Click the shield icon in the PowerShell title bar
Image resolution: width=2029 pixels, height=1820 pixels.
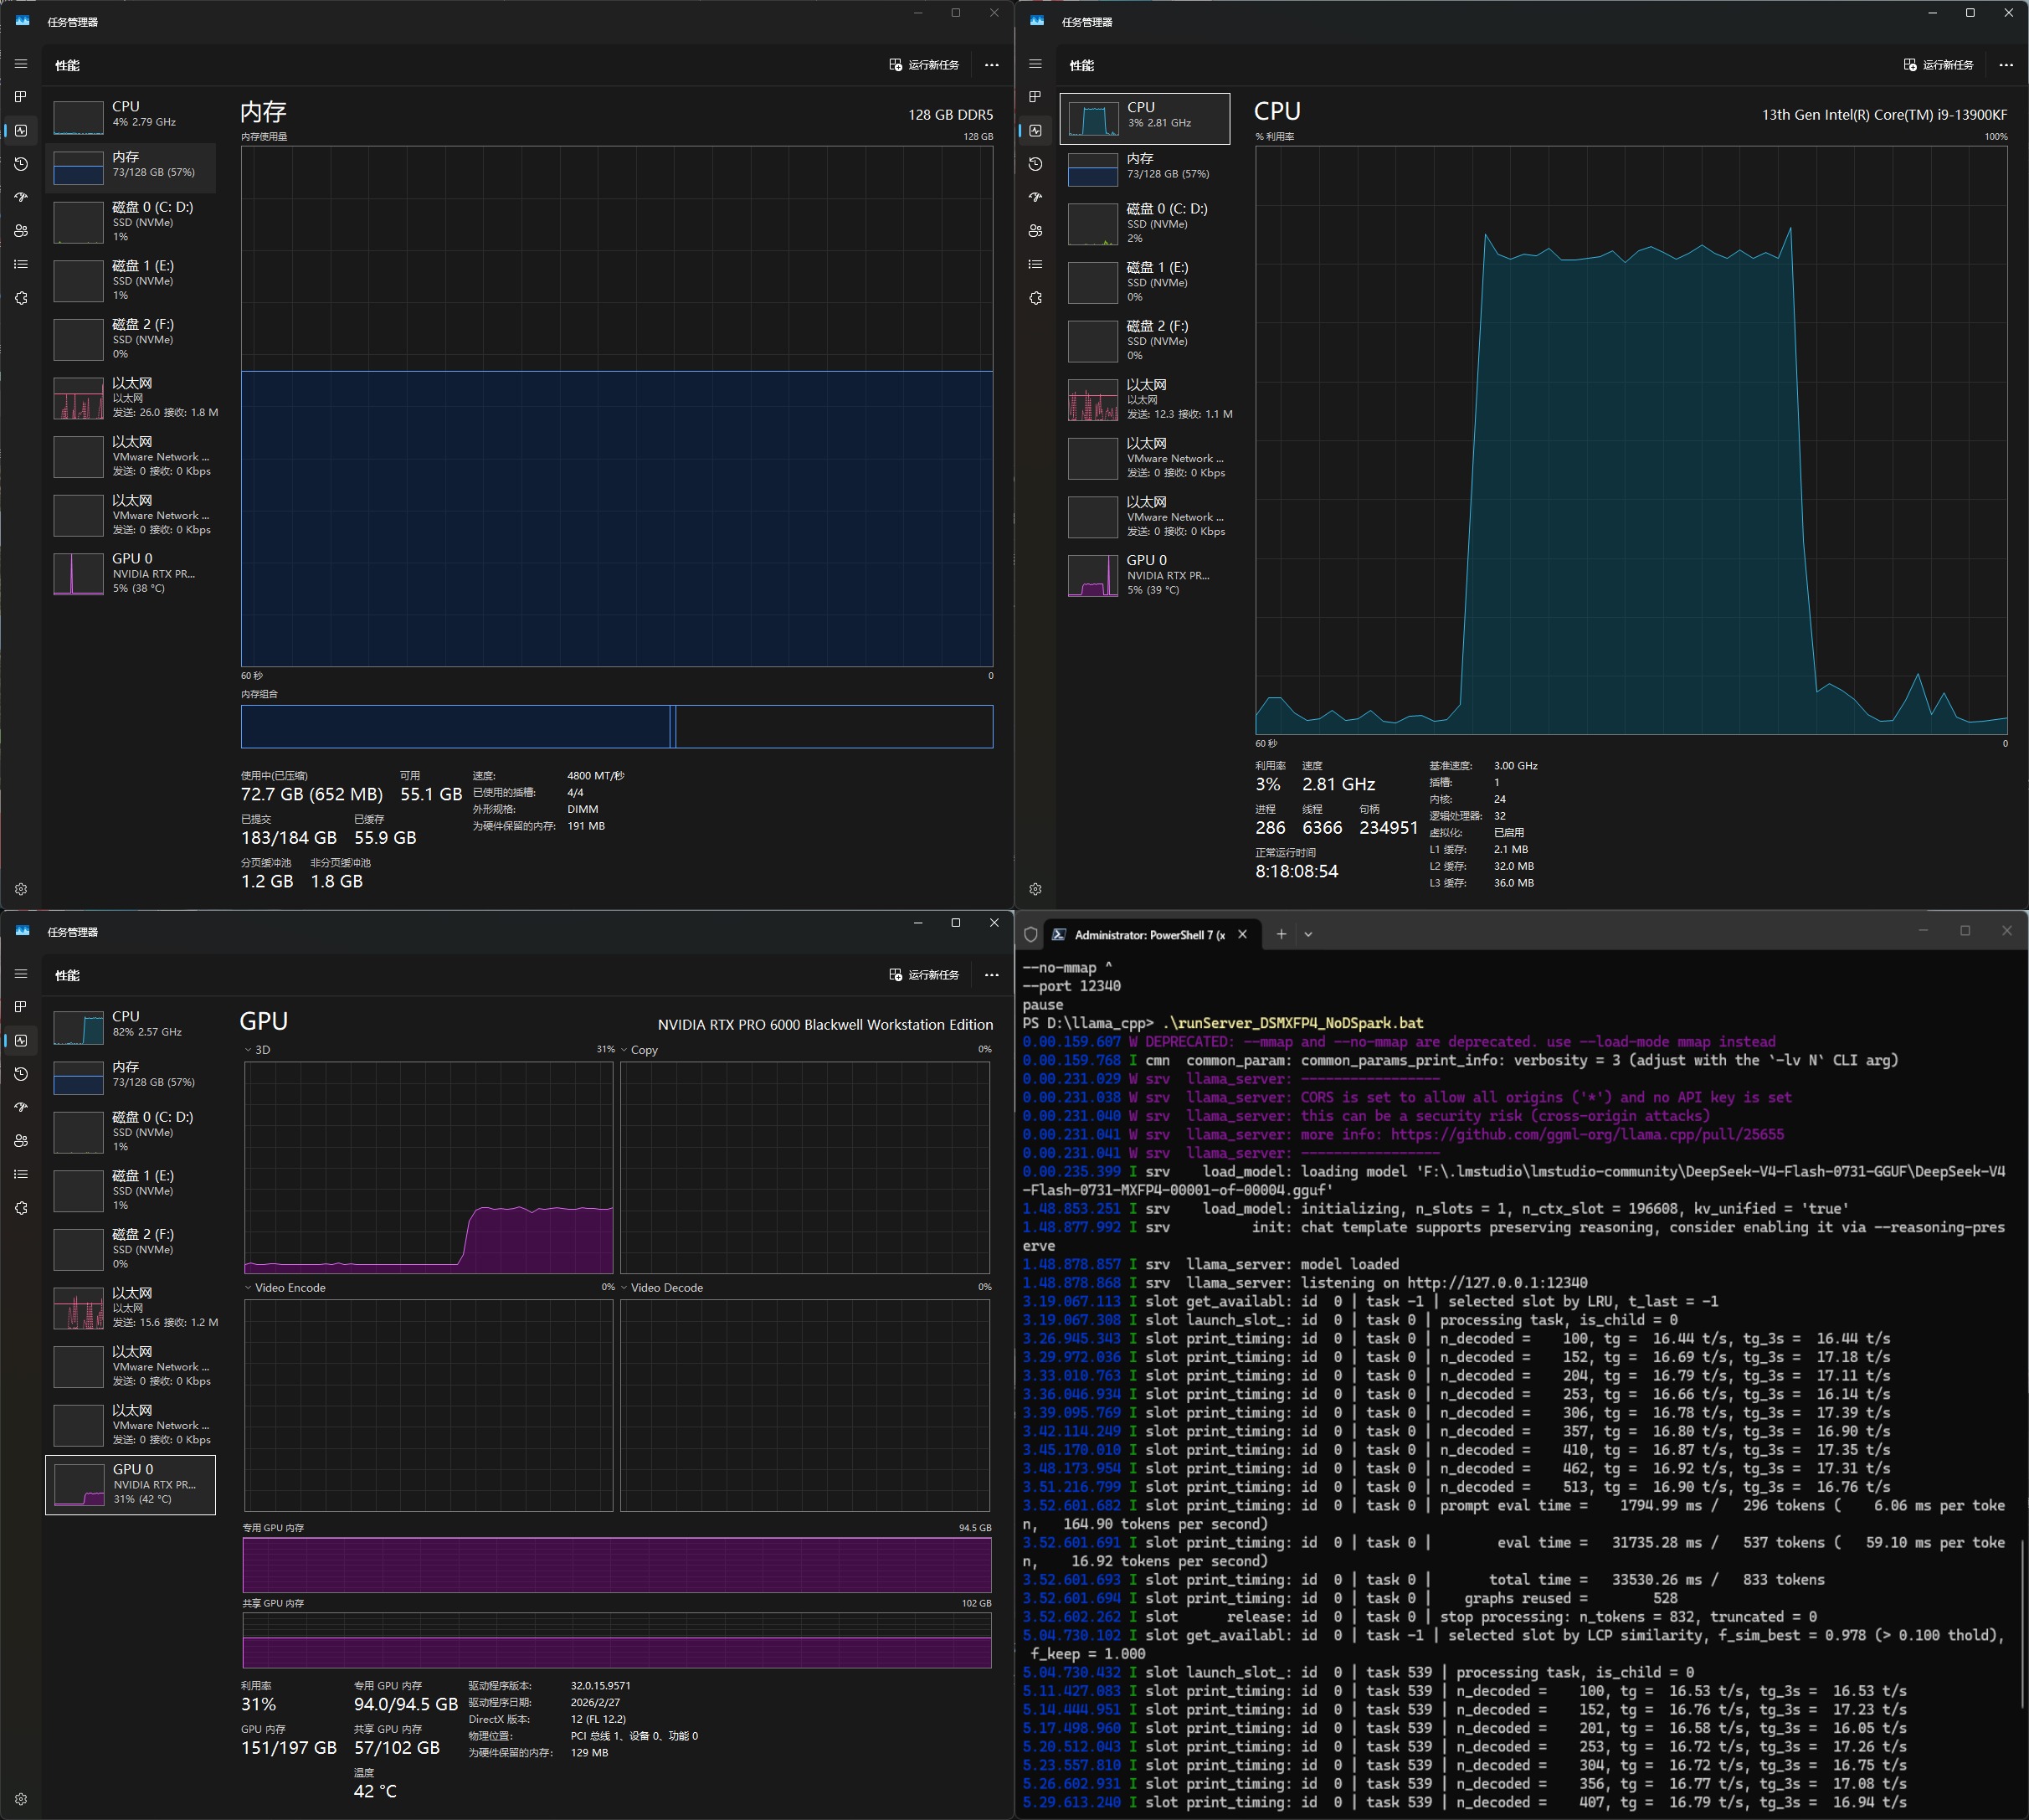tap(1031, 935)
